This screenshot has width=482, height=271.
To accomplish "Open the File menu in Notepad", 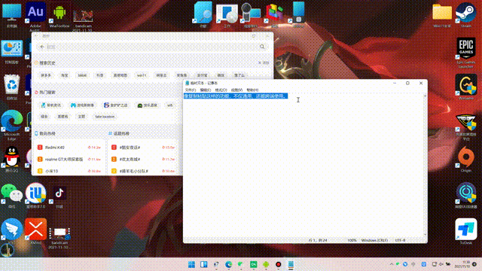I will tap(191, 90).
